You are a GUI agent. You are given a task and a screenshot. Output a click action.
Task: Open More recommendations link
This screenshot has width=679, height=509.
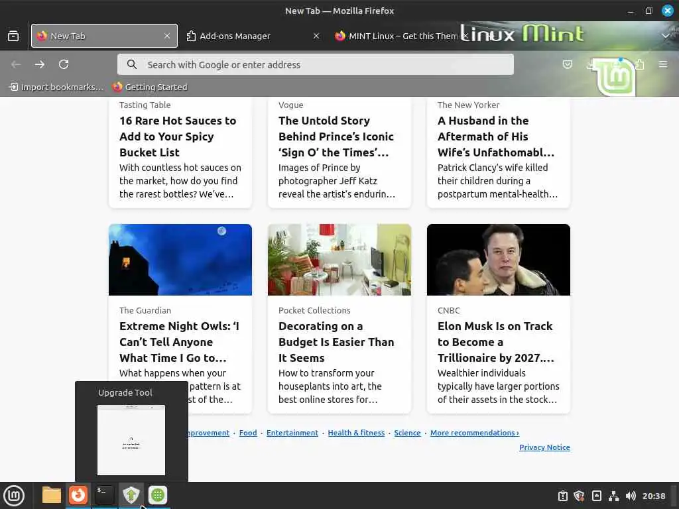475,433
